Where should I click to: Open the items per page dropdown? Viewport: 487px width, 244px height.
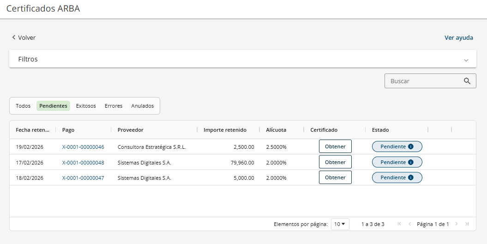click(x=340, y=224)
